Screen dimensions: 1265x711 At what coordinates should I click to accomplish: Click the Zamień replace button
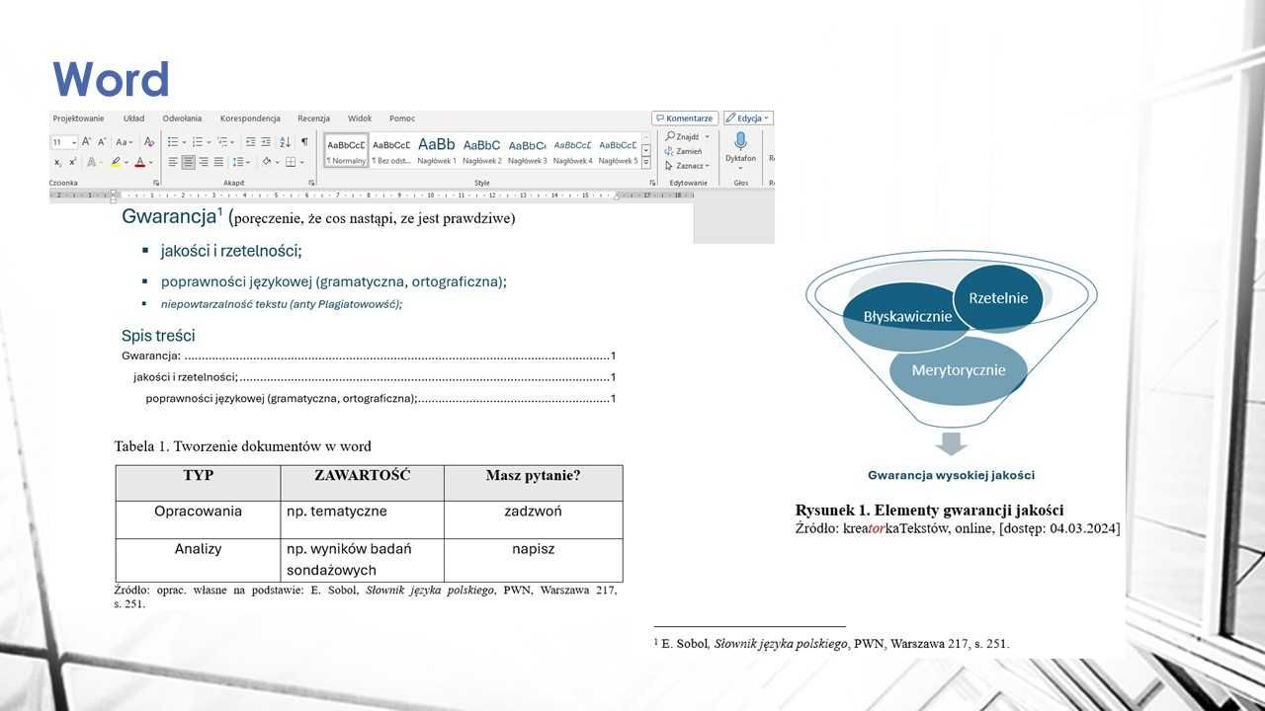point(683,151)
